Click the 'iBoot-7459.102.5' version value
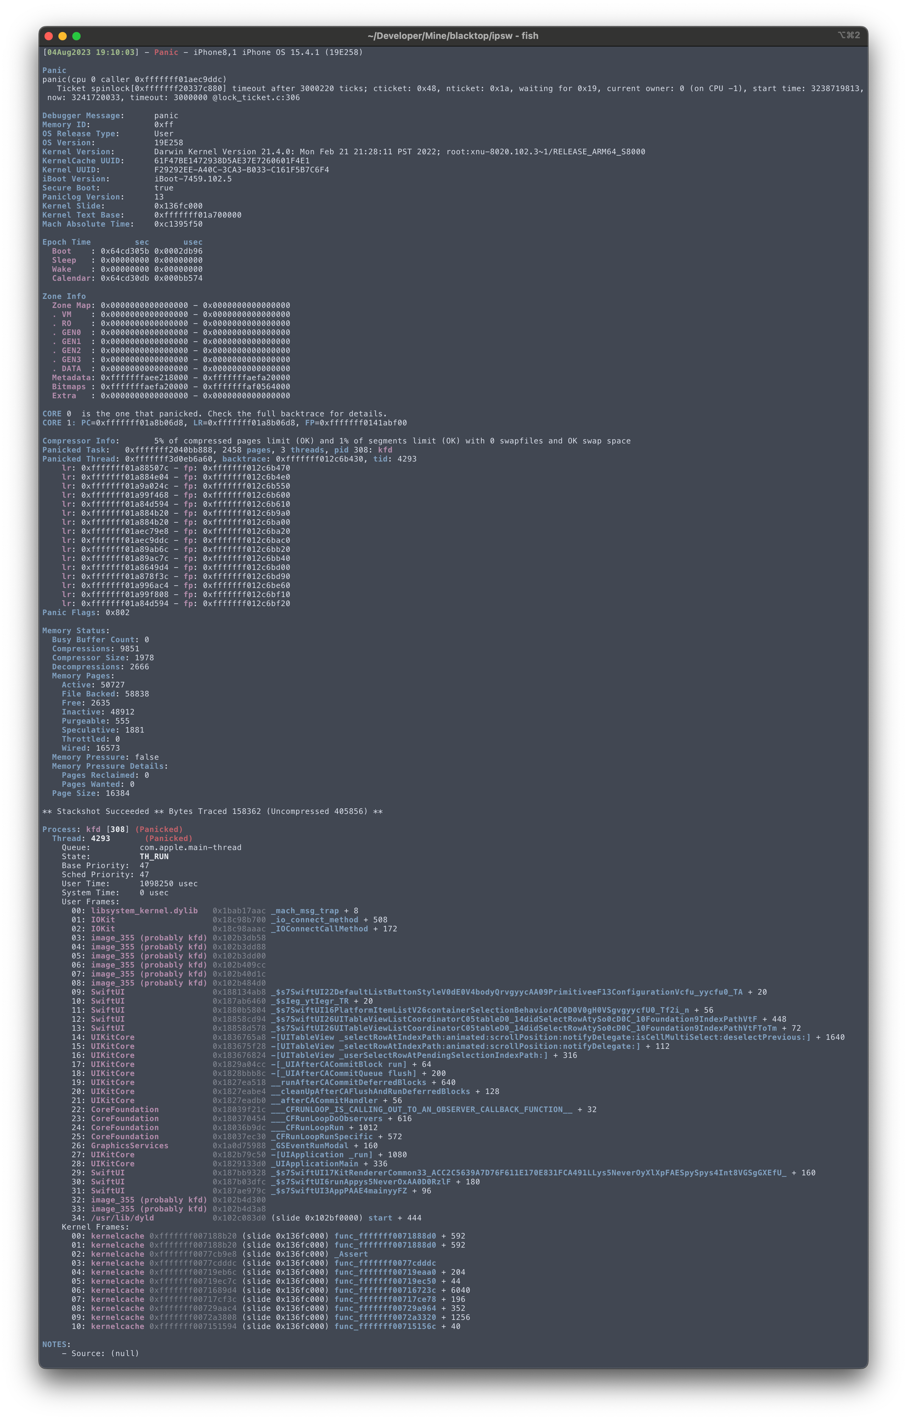Image resolution: width=907 pixels, height=1420 pixels. 193,179
